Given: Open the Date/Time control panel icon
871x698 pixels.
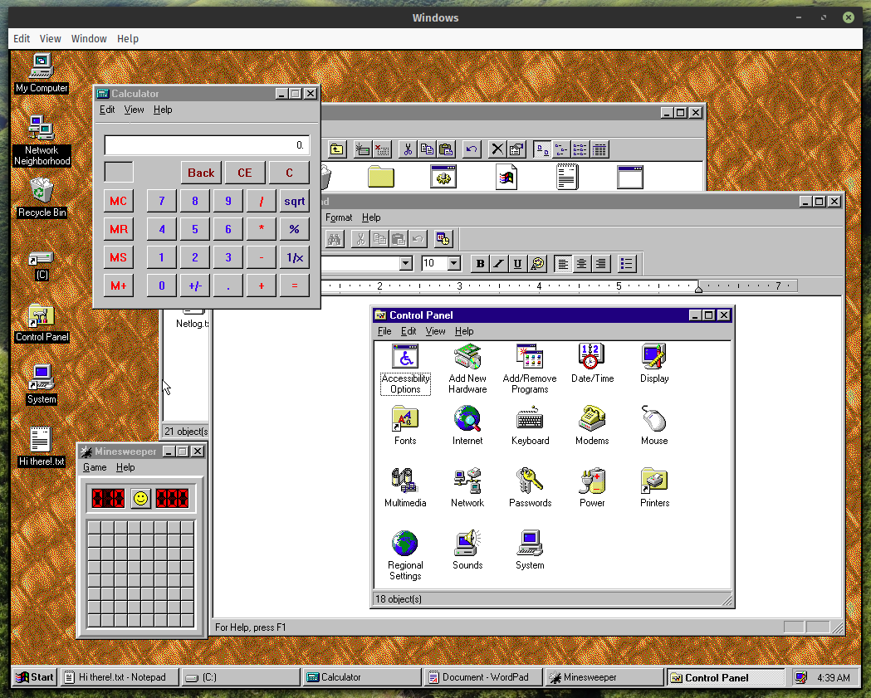Looking at the screenshot, I should 592,364.
